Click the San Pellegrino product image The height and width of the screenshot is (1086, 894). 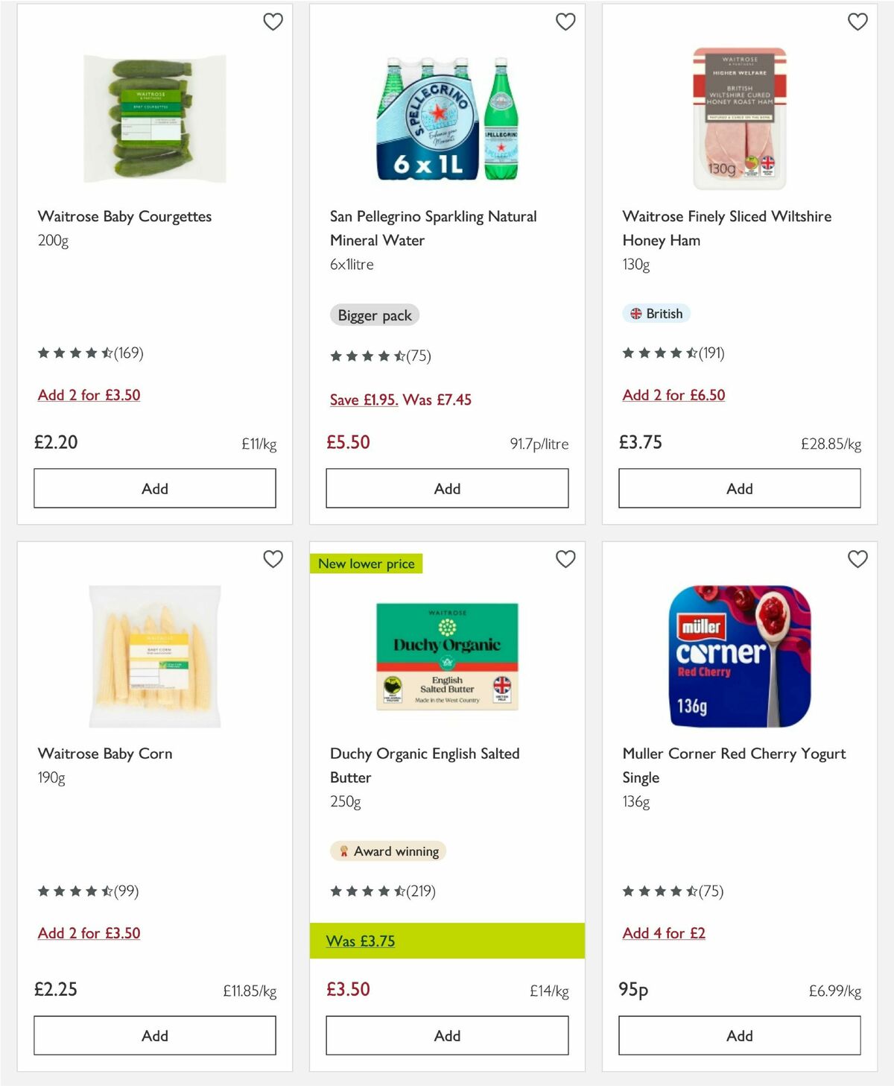click(446, 117)
